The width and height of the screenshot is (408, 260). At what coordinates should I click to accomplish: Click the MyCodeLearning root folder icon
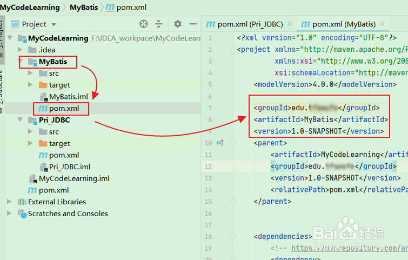pyautogui.click(x=22, y=38)
